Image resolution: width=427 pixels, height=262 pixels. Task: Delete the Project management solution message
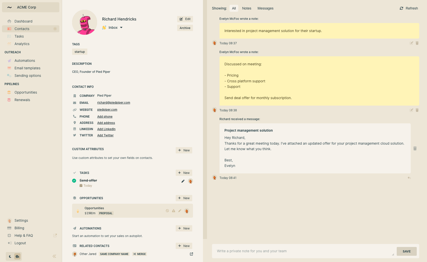tap(415, 148)
